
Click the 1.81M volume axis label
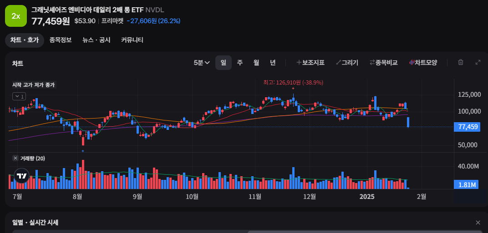click(467, 185)
